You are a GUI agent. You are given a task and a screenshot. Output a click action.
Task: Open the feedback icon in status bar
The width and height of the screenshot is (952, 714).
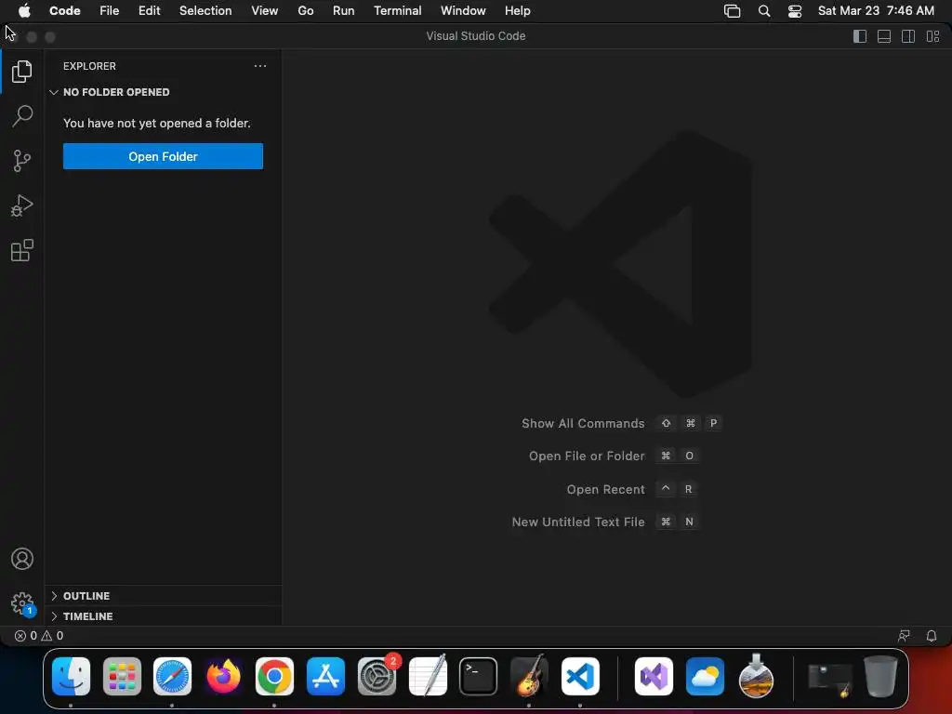tap(904, 636)
